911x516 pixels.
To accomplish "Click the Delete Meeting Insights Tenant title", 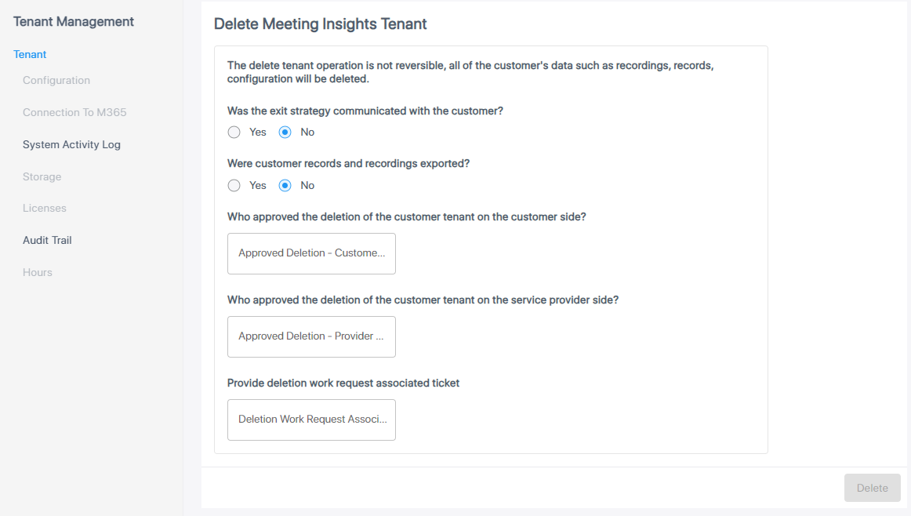I will point(320,24).
